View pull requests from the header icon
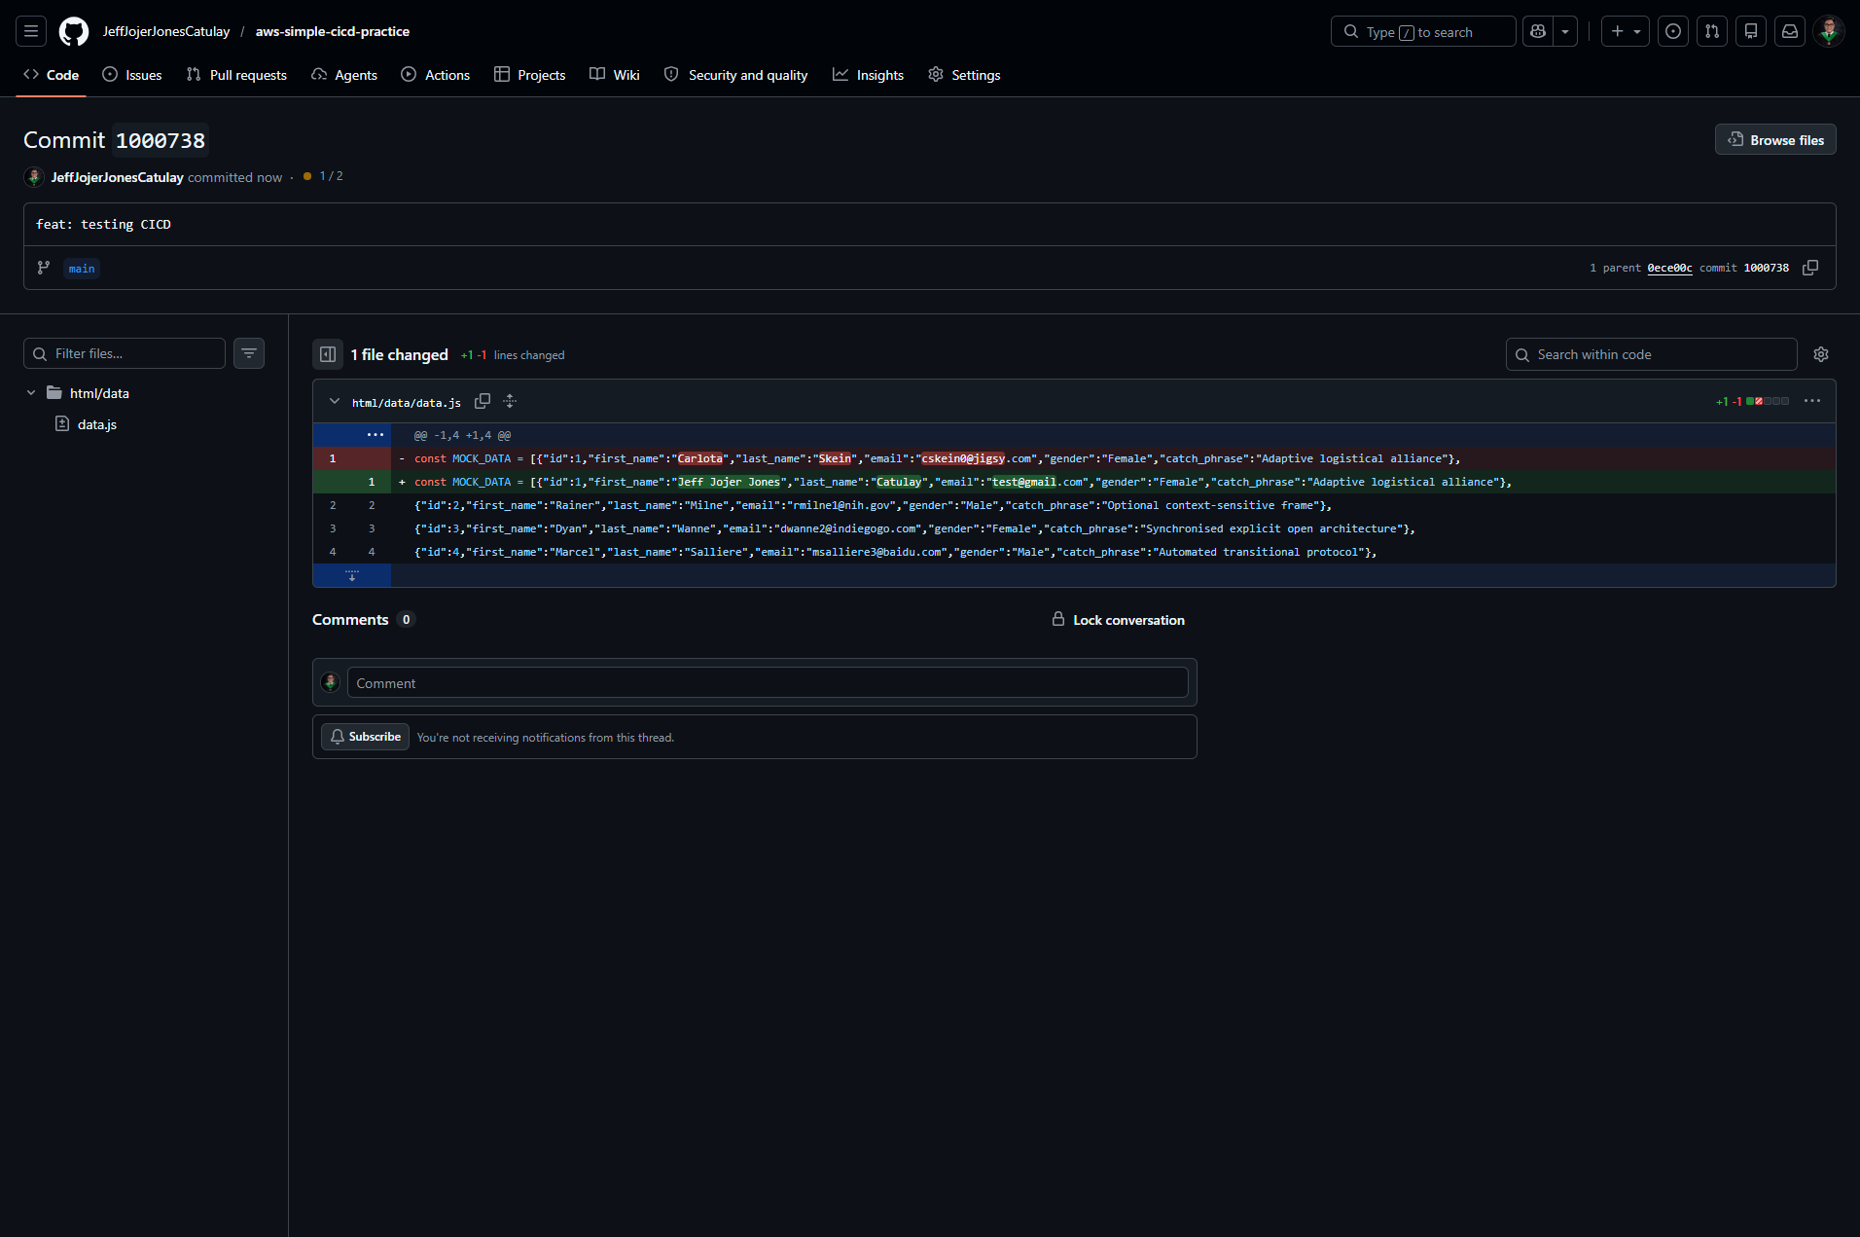Image resolution: width=1860 pixels, height=1237 pixels. pos(1712,30)
